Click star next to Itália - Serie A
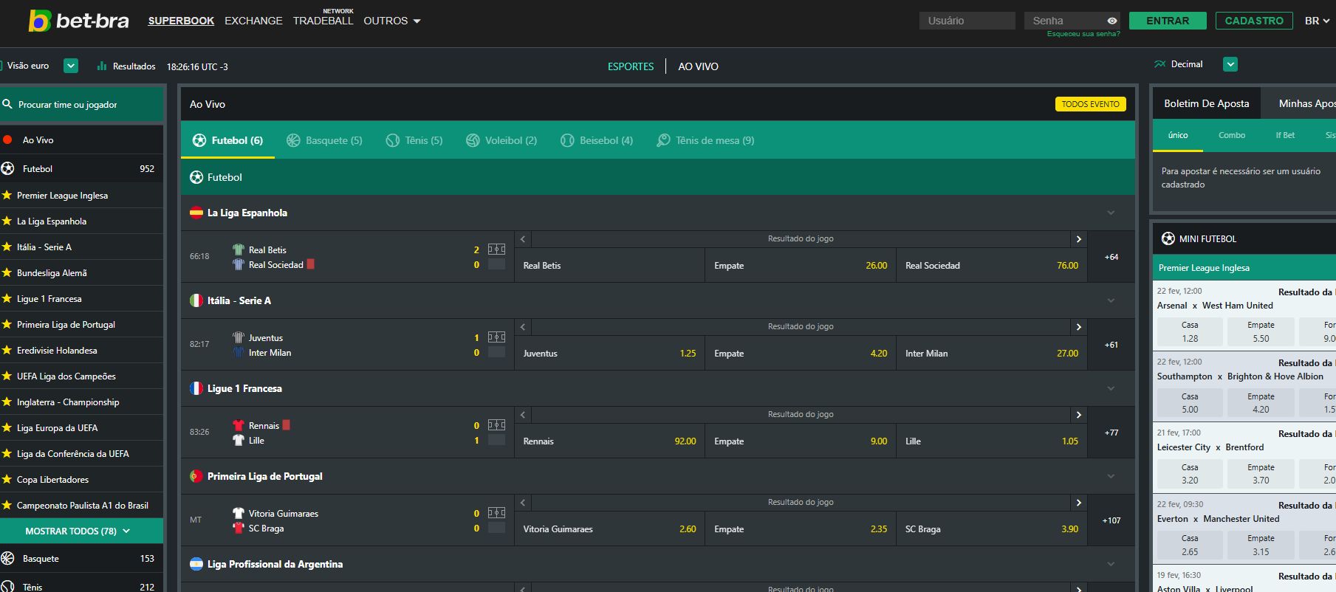This screenshot has width=1336, height=592. (x=7, y=247)
